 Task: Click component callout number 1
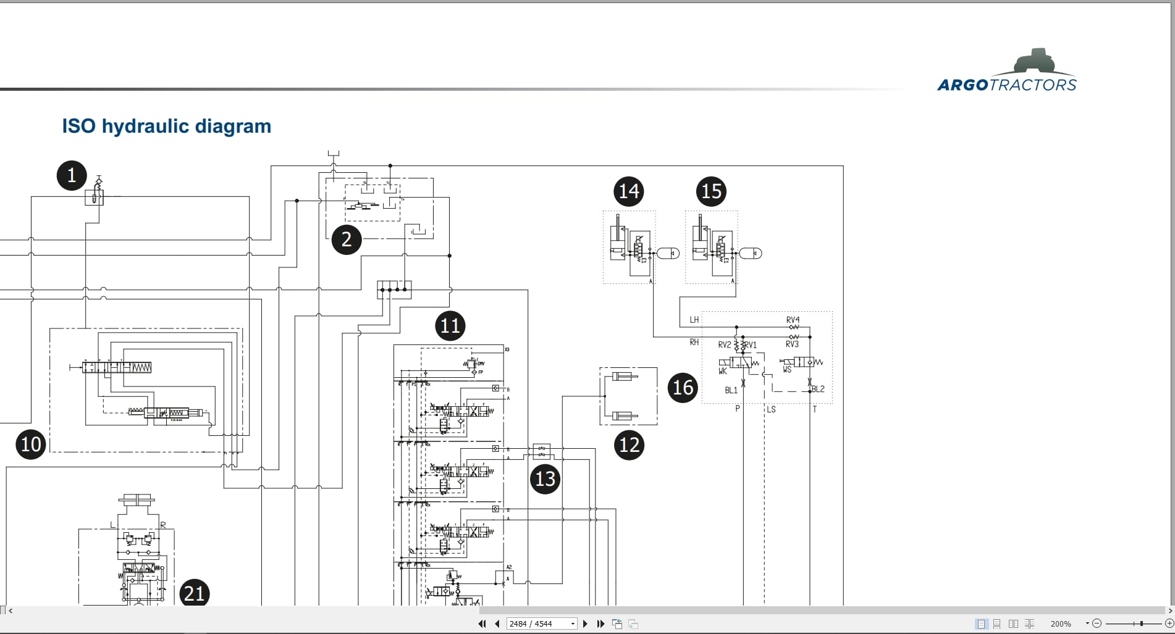(72, 175)
